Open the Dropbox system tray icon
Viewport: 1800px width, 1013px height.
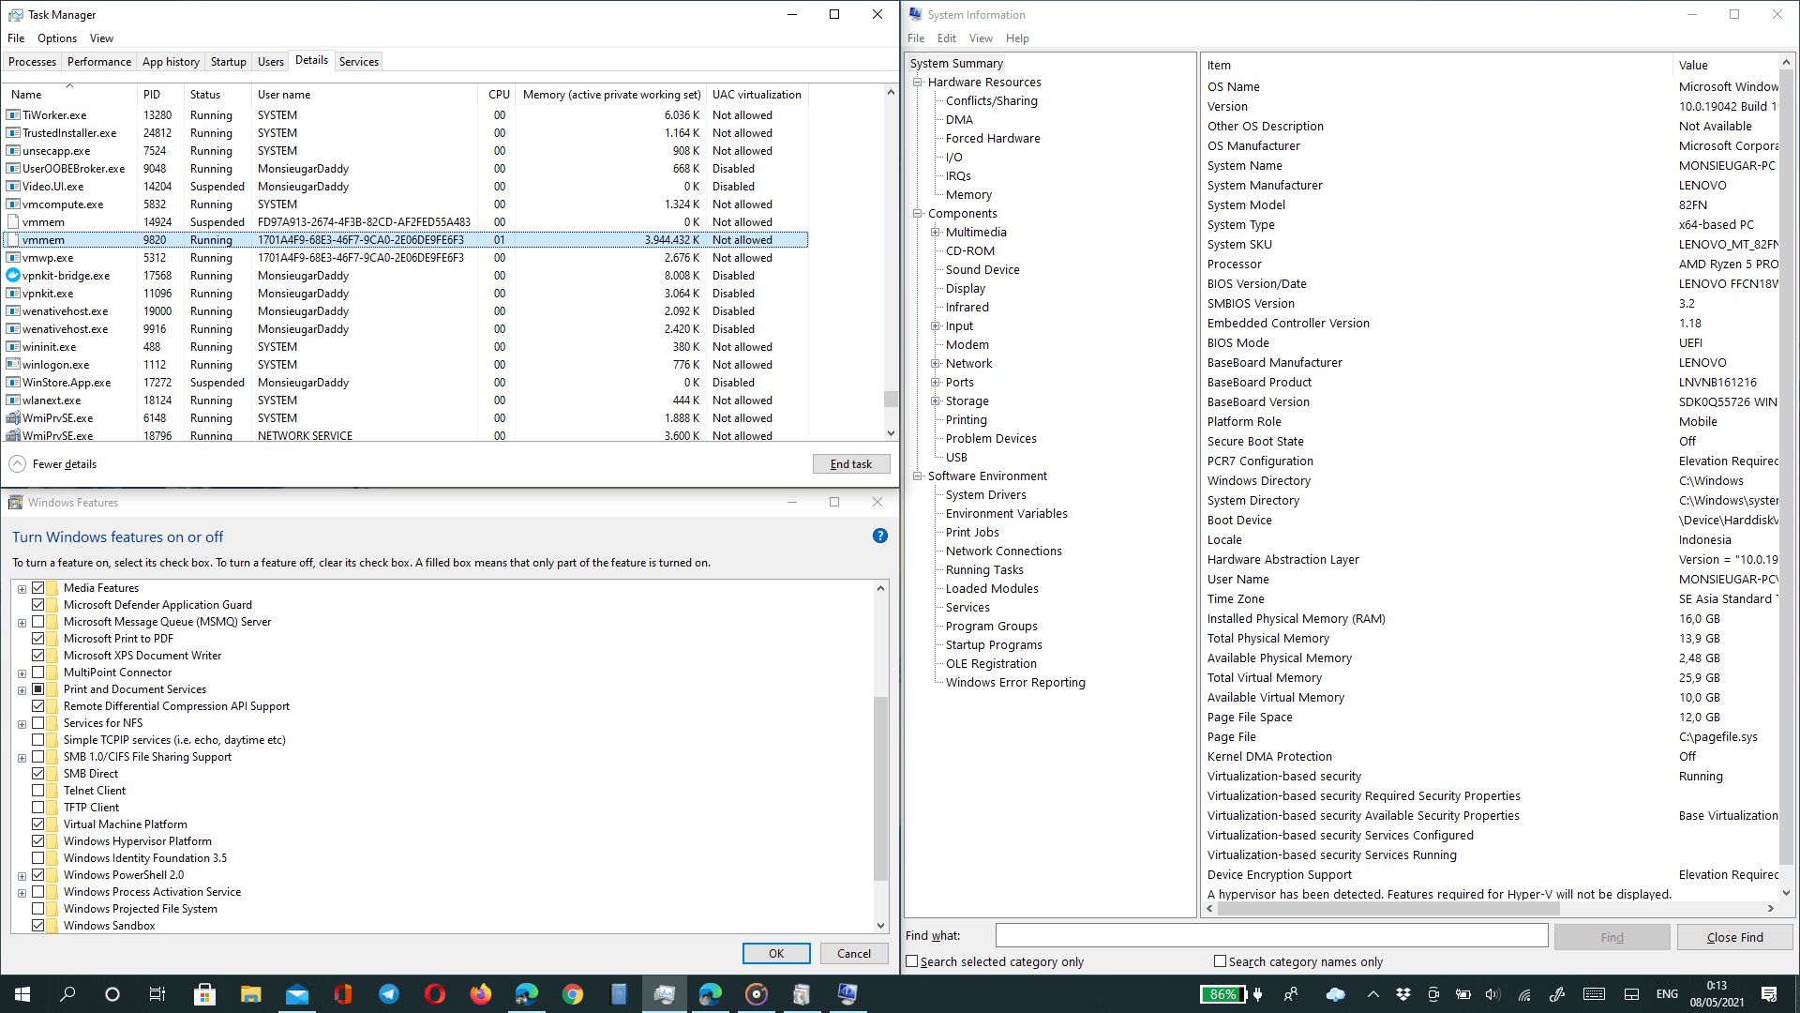click(x=1403, y=995)
